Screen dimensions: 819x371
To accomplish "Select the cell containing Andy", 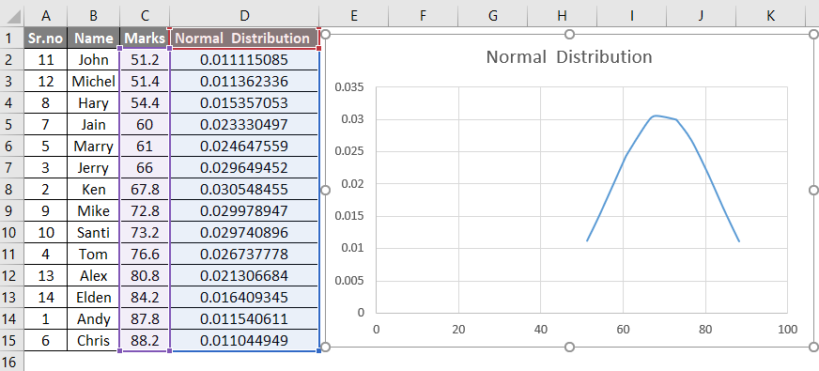I will pyautogui.click(x=94, y=318).
